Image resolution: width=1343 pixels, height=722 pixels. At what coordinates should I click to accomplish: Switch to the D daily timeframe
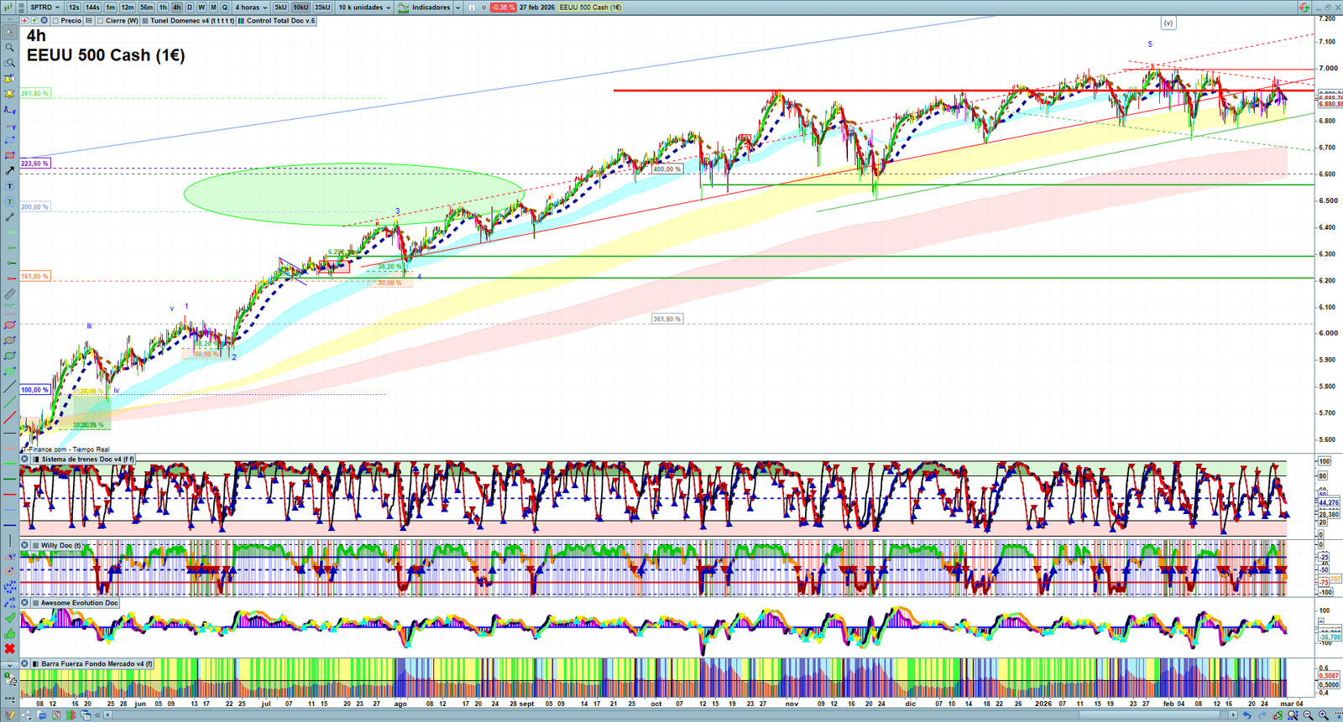190,7
